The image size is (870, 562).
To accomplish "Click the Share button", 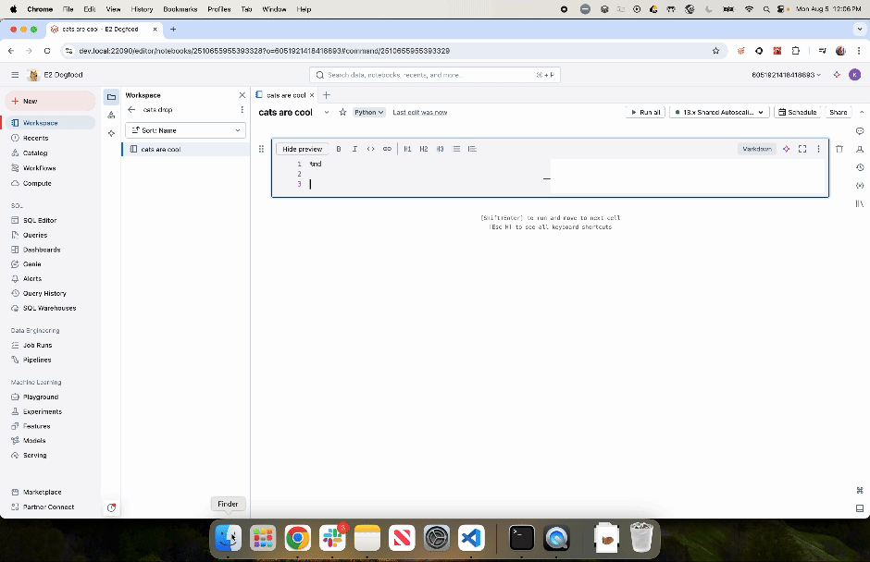I will pyautogui.click(x=838, y=112).
